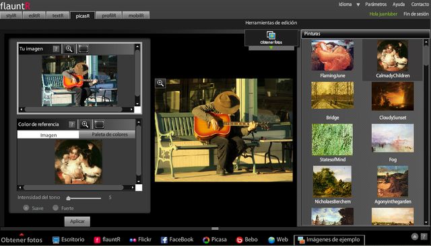This screenshot has height=246, width=431.
Task: Switch to the textR tab
Action: [58, 15]
